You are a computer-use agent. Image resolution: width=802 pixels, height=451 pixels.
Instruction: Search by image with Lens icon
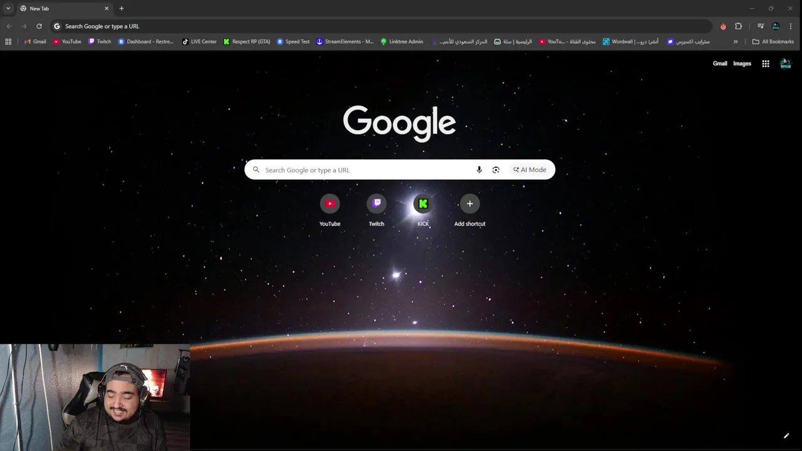tap(496, 170)
